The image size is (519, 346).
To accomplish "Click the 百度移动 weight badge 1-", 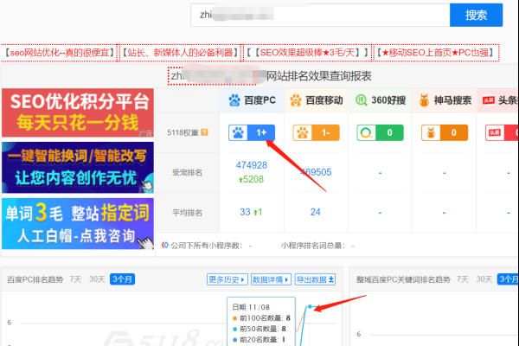I will 316,132.
